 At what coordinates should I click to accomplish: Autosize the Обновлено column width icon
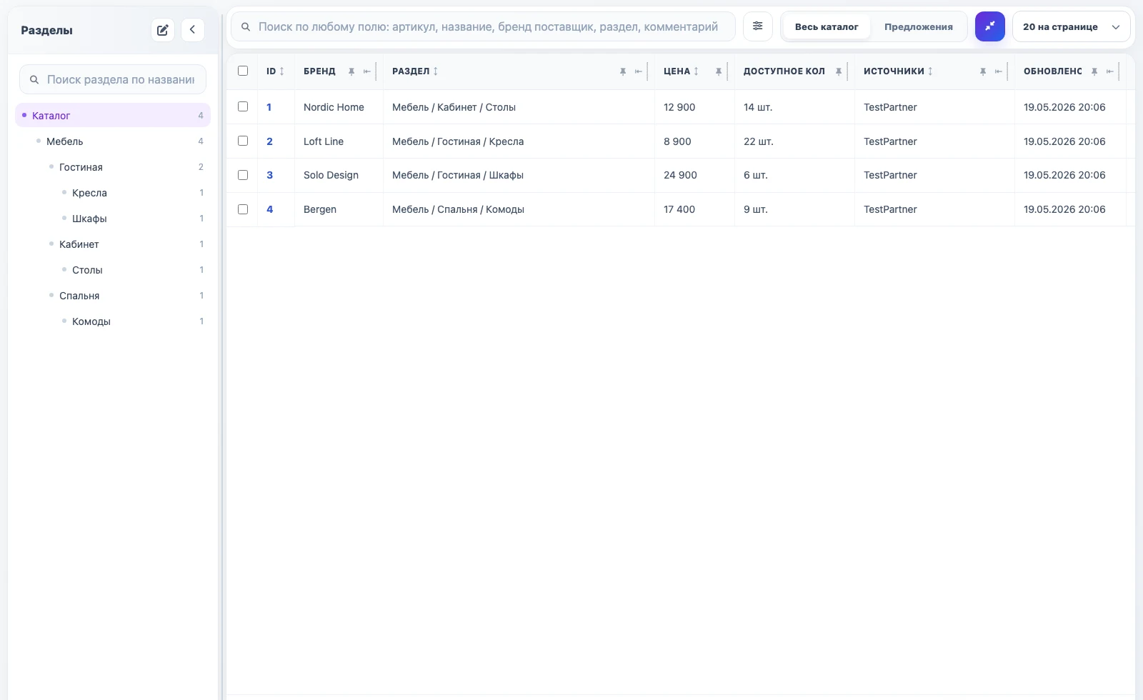[x=1110, y=71]
